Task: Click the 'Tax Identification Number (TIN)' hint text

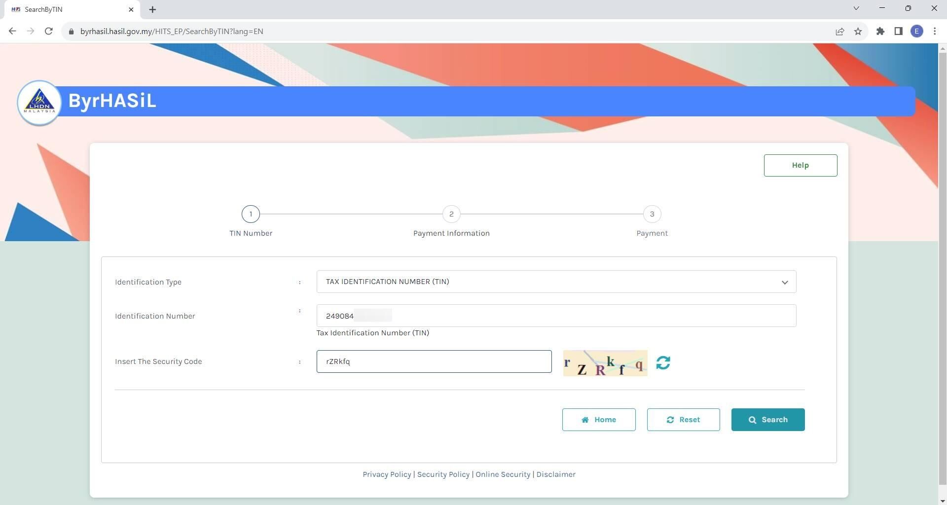Action: [x=373, y=333]
